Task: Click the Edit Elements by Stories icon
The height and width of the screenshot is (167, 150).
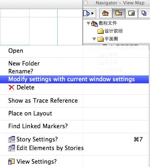Action: point(12,148)
